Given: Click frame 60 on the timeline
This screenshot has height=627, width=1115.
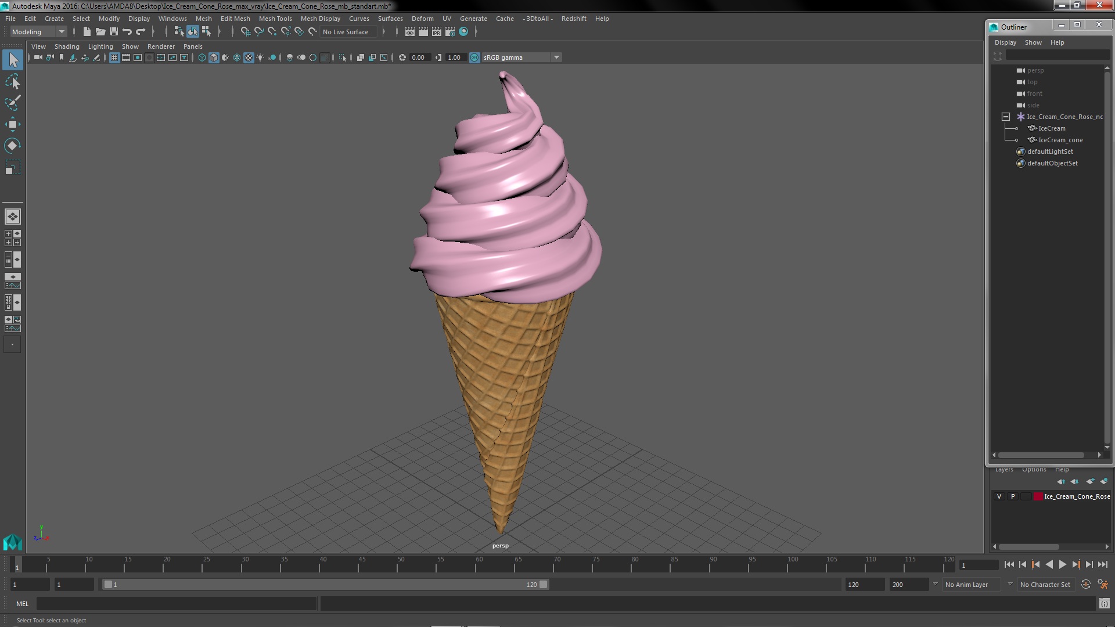Looking at the screenshot, I should (479, 565).
